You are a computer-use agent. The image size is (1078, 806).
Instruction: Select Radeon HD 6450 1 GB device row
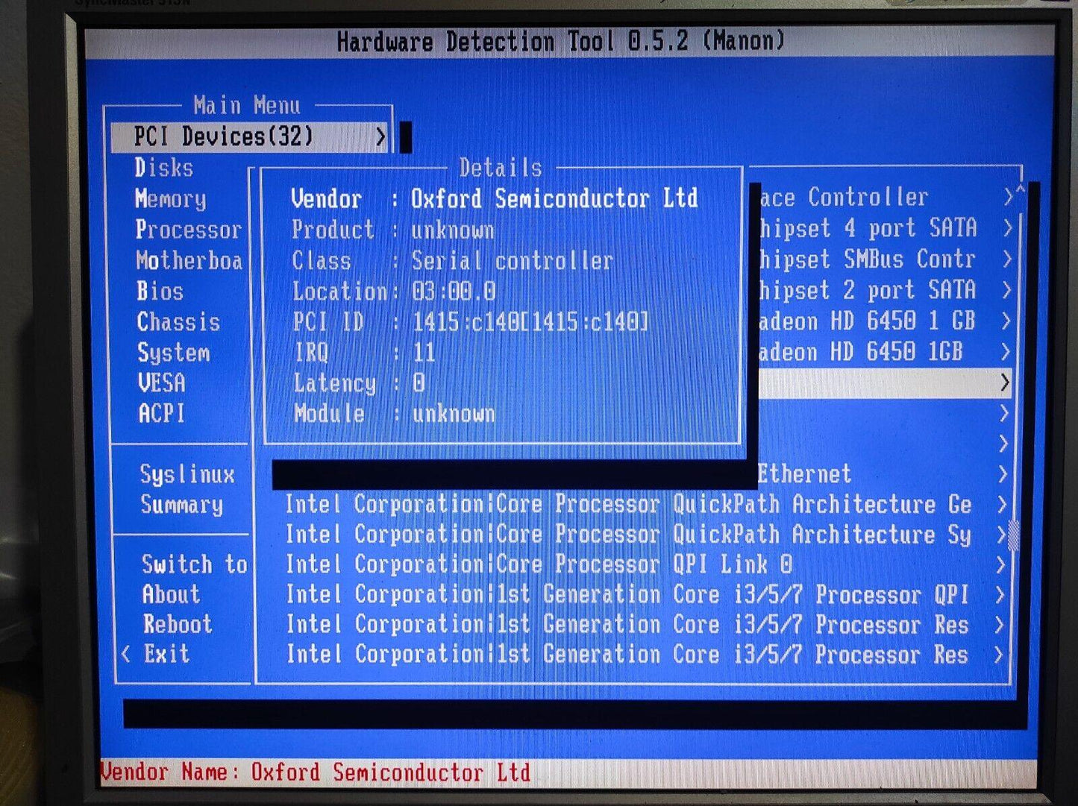[x=867, y=321]
